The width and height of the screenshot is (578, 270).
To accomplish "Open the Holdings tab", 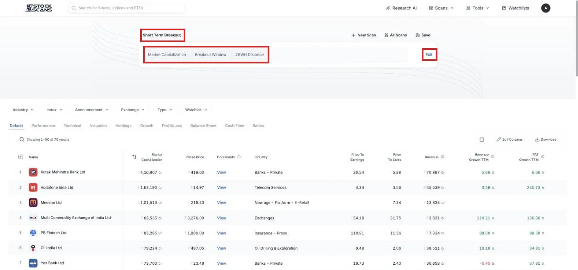I will [x=123, y=126].
